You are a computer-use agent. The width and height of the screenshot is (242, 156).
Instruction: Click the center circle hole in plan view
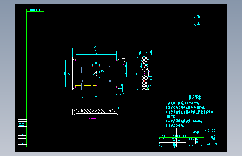pos(96,74)
